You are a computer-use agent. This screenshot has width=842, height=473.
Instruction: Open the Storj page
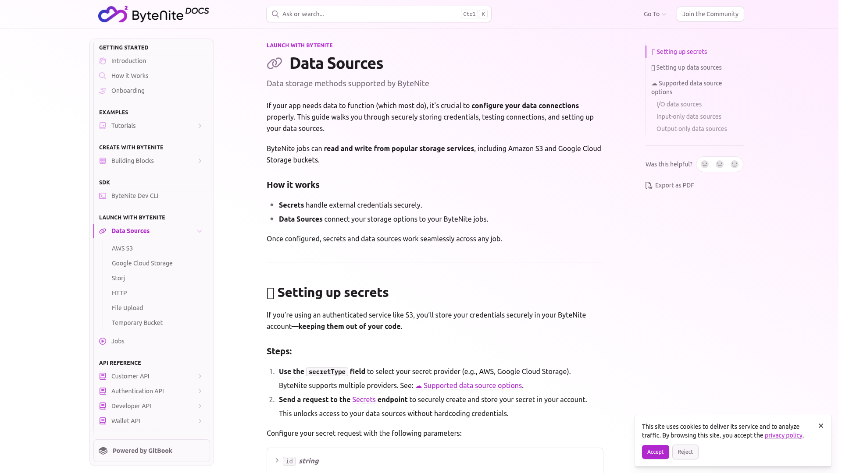[118, 278]
